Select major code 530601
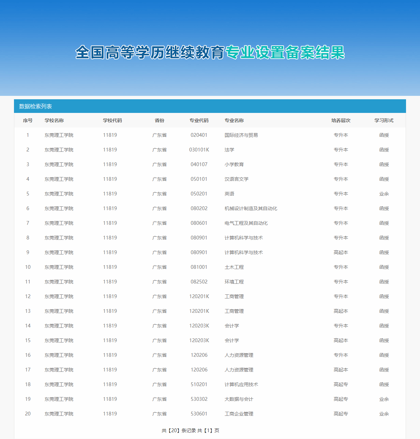Screen dimensions: 420x439 pyautogui.click(x=199, y=414)
